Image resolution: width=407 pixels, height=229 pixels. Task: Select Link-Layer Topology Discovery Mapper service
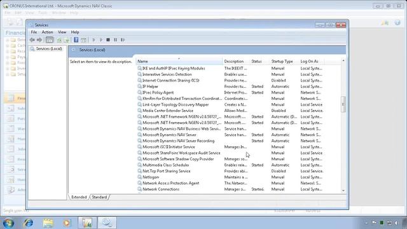pos(230,104)
